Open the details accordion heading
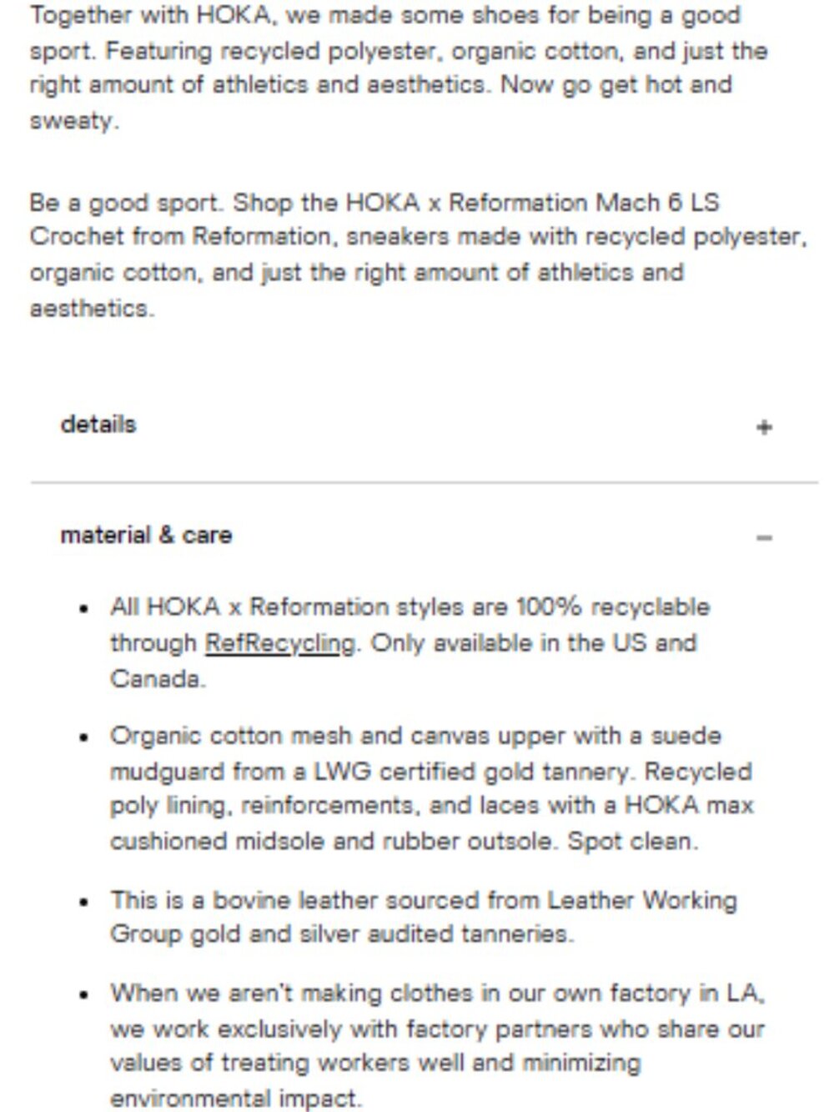The height and width of the screenshot is (1112, 834). pos(98,425)
